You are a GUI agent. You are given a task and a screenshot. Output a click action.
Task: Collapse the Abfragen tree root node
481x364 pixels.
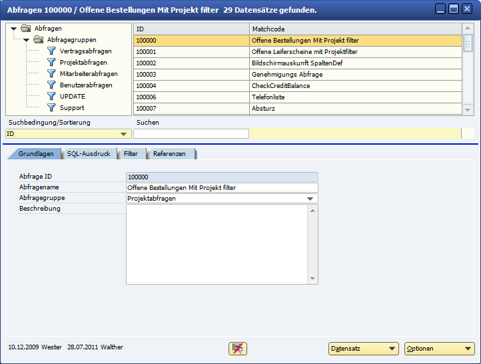click(13, 29)
